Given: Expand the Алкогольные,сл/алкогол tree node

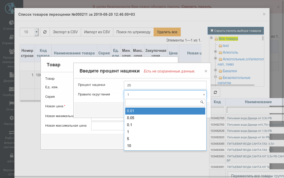Looking at the screenshot, I should [215, 58].
